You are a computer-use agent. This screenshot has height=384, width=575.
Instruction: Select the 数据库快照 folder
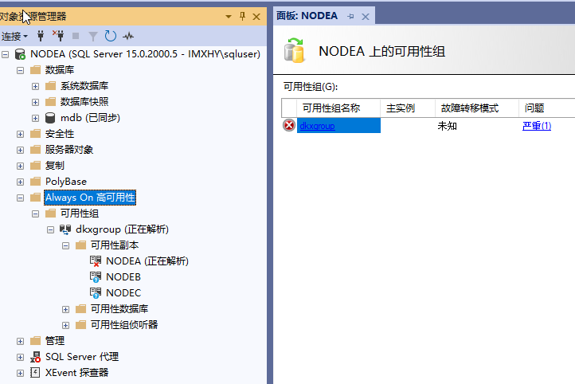pyautogui.click(x=84, y=102)
